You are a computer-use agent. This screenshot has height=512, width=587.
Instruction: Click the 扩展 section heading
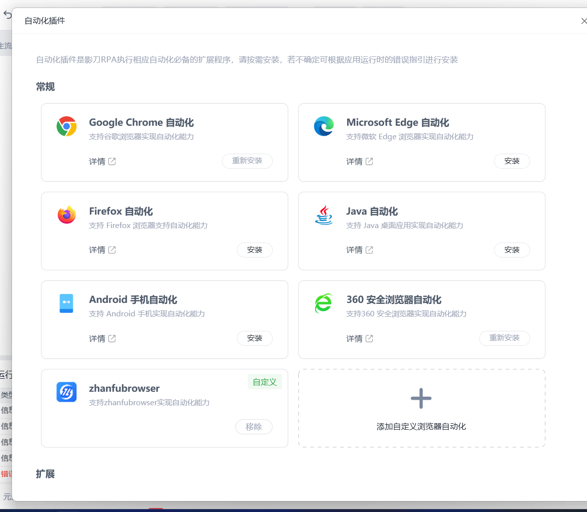45,474
